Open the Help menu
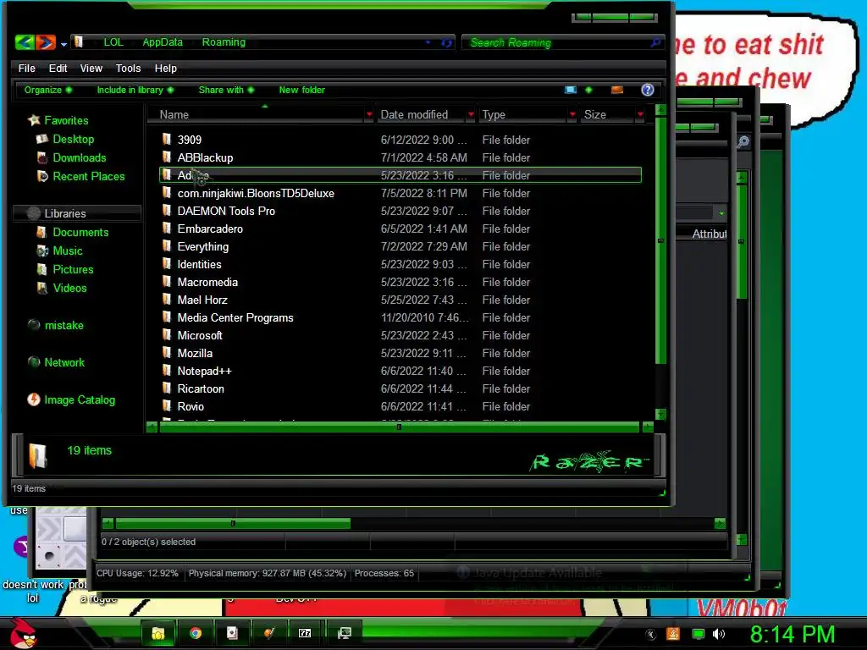 coord(165,69)
